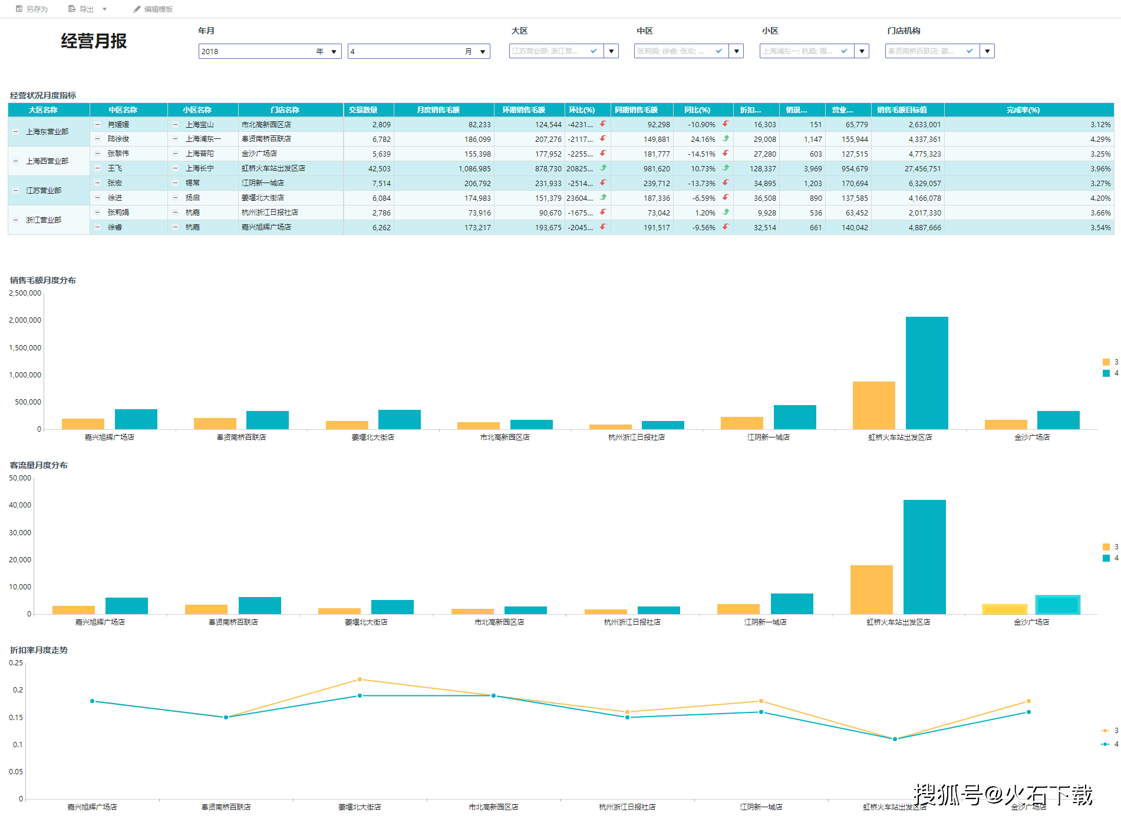The height and width of the screenshot is (819, 1121).
Task: Click the tall teal 虹桥火车站出发区店 sales bar
Action: (x=927, y=373)
